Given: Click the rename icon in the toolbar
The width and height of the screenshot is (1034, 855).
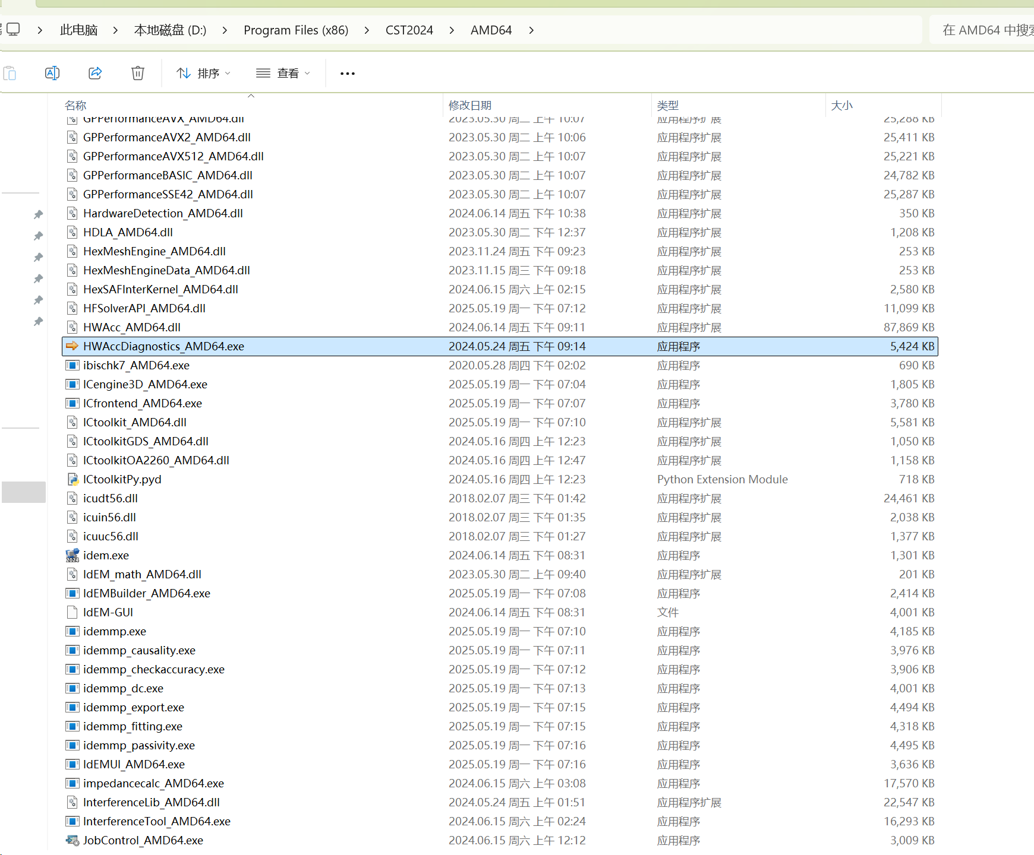Looking at the screenshot, I should point(52,73).
